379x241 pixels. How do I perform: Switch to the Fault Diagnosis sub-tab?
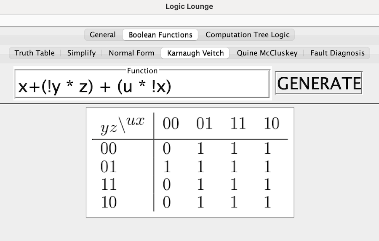tap(337, 53)
